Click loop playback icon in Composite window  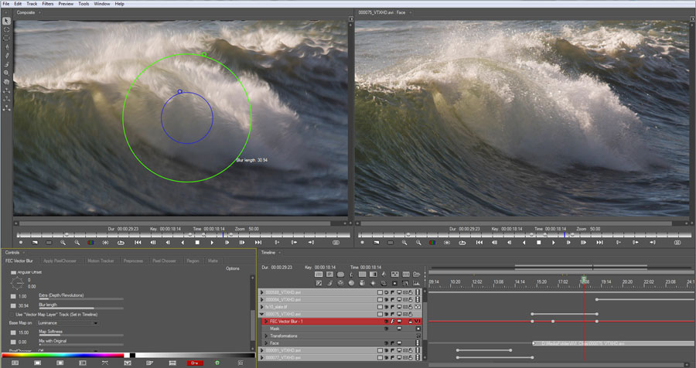coord(121,243)
